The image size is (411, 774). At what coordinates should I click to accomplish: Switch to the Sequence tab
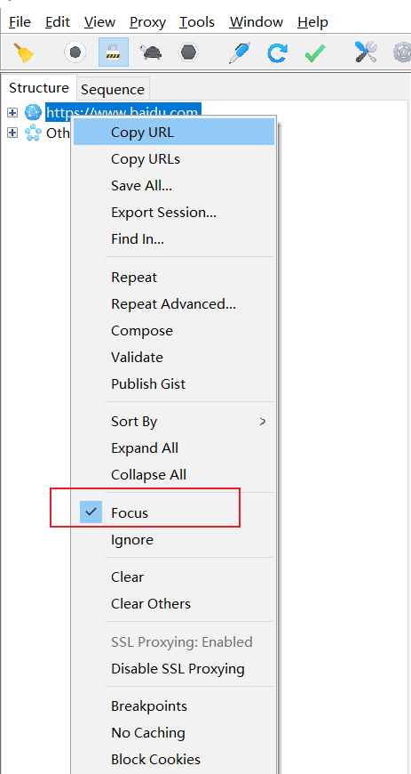(x=113, y=90)
